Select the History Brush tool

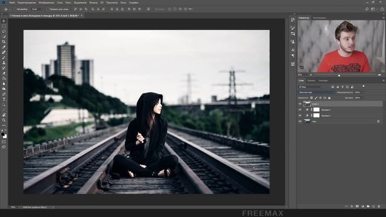4,68
